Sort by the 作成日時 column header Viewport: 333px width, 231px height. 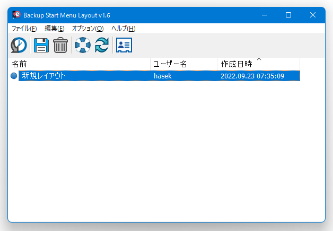(258, 64)
